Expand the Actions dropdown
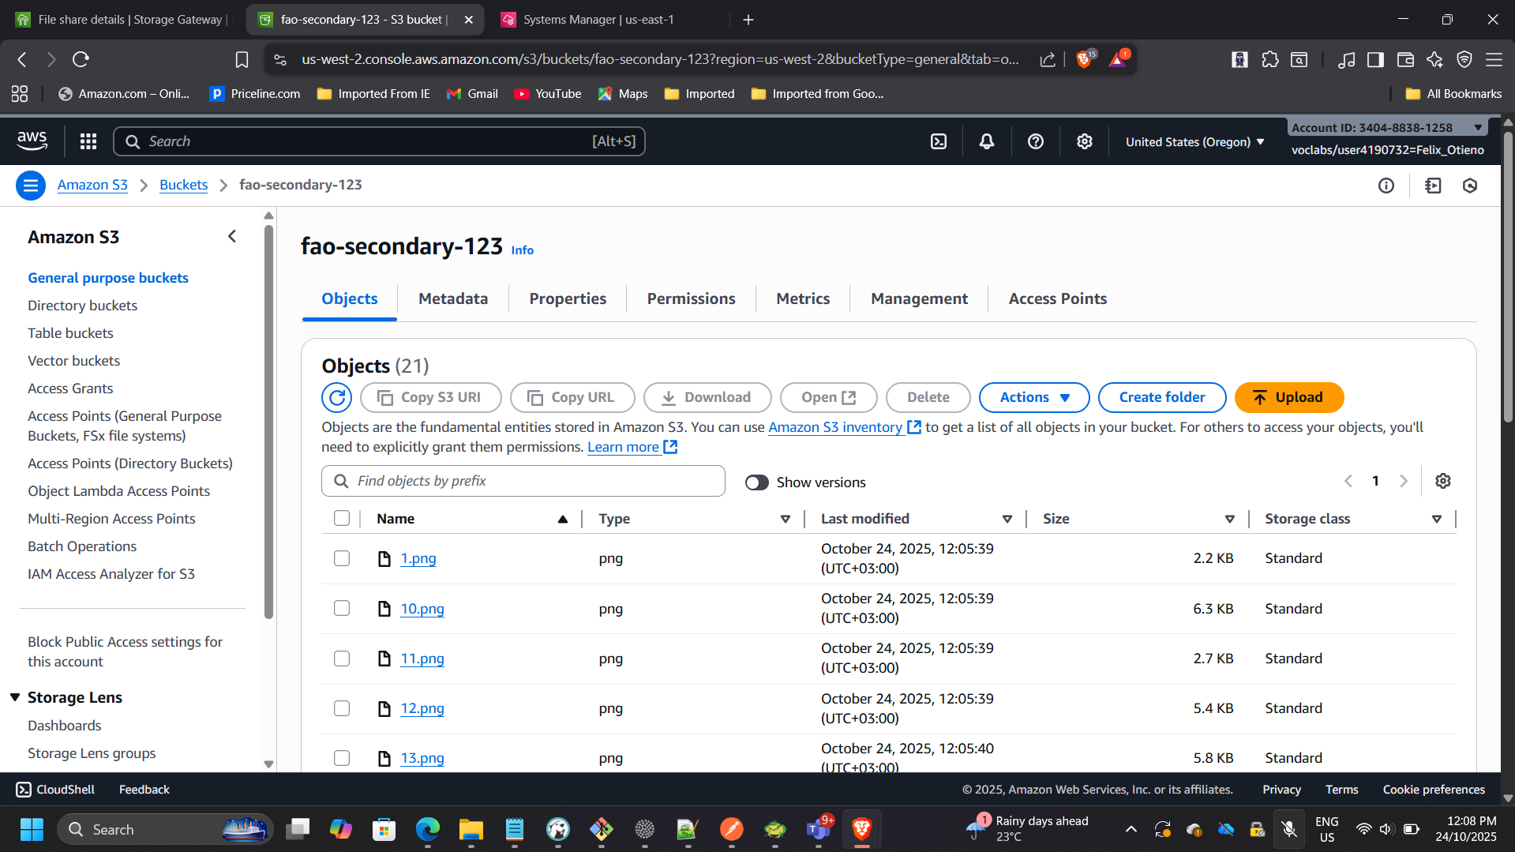The height and width of the screenshot is (852, 1515). click(1033, 397)
